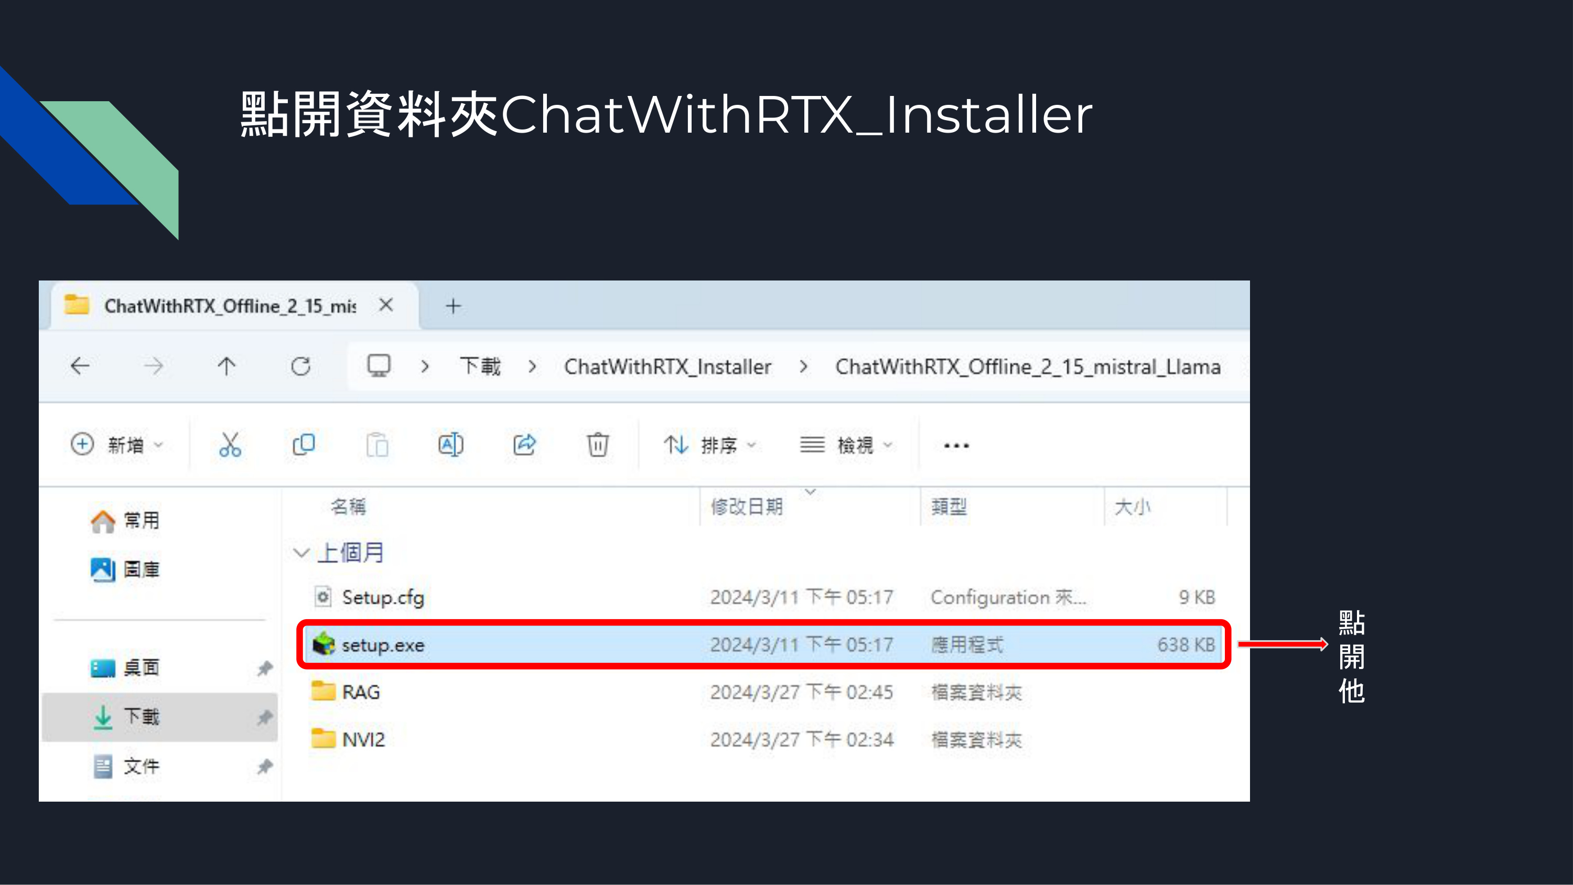1573x885 pixels.
Task: Click the Paste clipboard icon
Action: [x=377, y=445]
